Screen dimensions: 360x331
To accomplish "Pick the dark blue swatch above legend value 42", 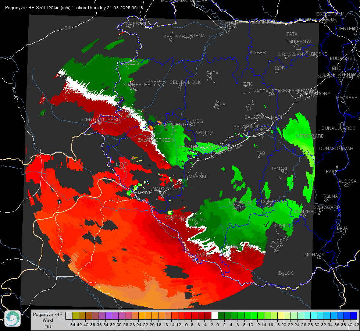I will (354, 316).
